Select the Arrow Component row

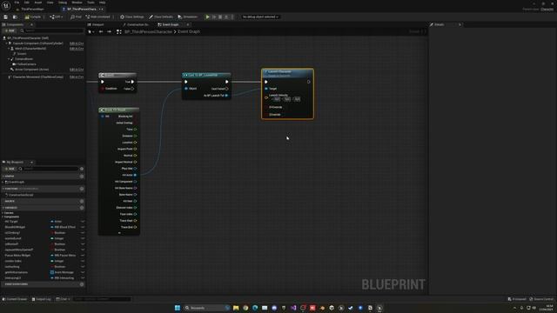click(x=32, y=70)
